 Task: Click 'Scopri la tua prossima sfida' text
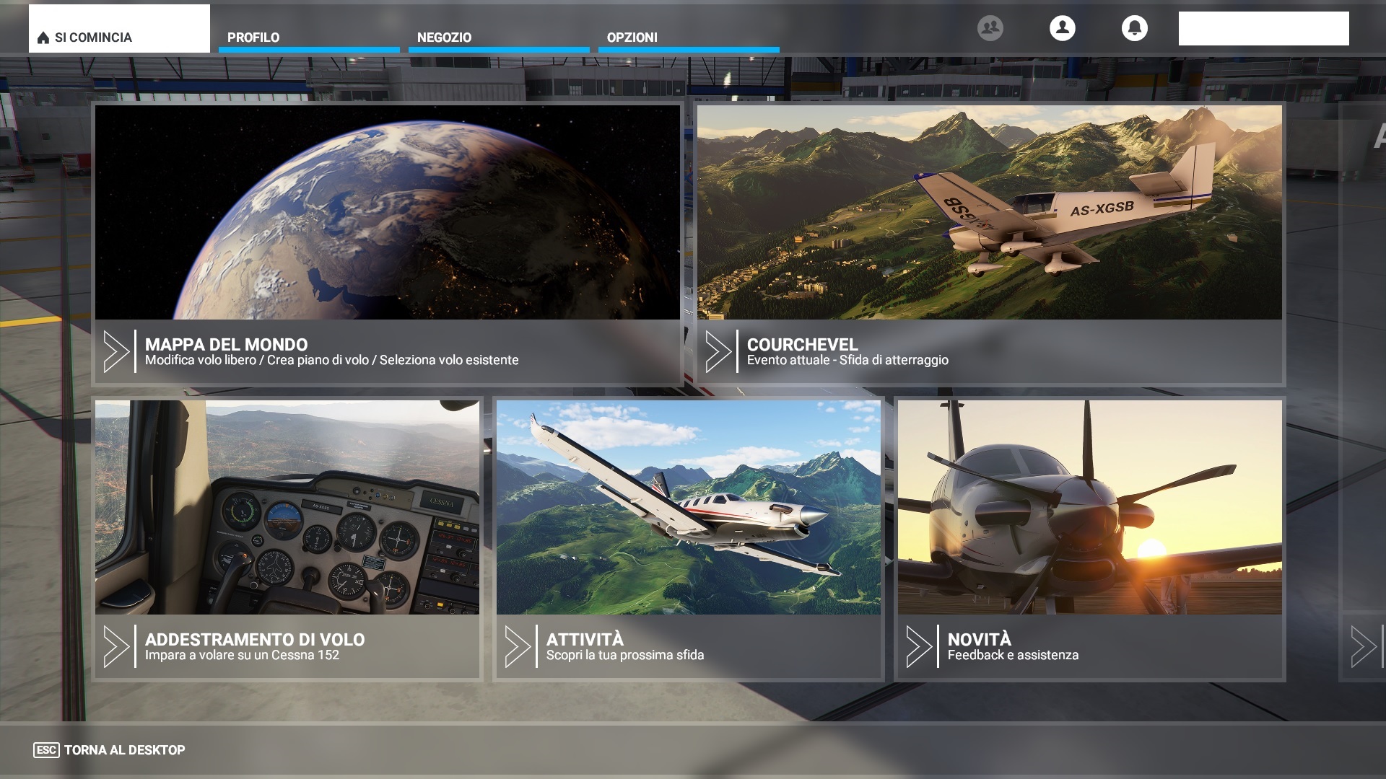pos(625,655)
